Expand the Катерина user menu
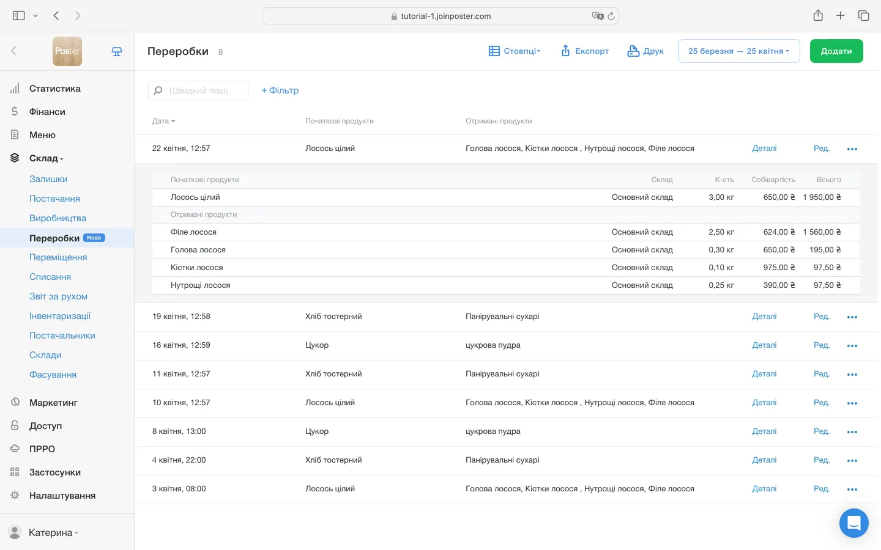Screen dimensions: 881x550 point(53,533)
